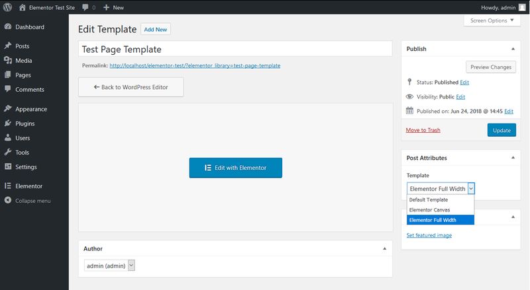
Task: Click the Tools wrench icon
Action: point(8,152)
